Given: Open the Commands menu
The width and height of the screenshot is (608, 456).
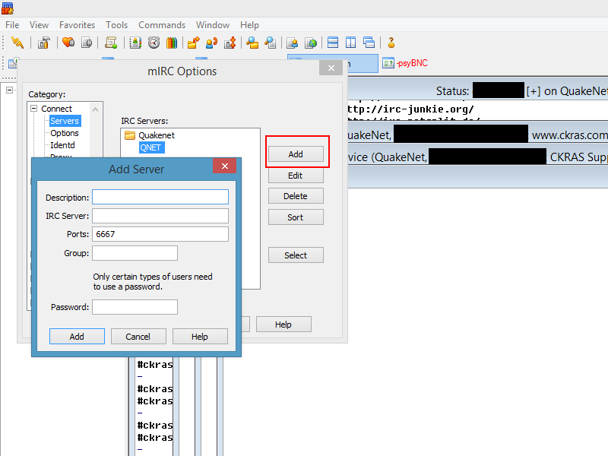Looking at the screenshot, I should 162,25.
